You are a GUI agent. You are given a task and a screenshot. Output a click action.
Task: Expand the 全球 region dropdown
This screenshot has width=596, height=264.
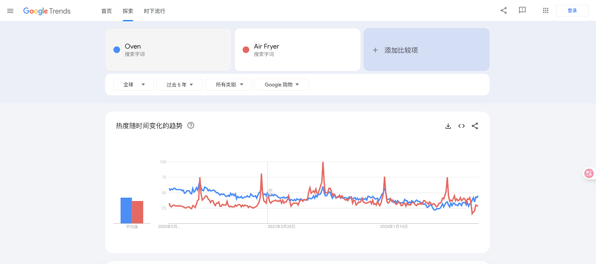point(133,85)
